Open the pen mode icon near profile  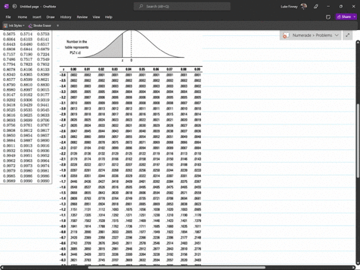click(x=316, y=7)
